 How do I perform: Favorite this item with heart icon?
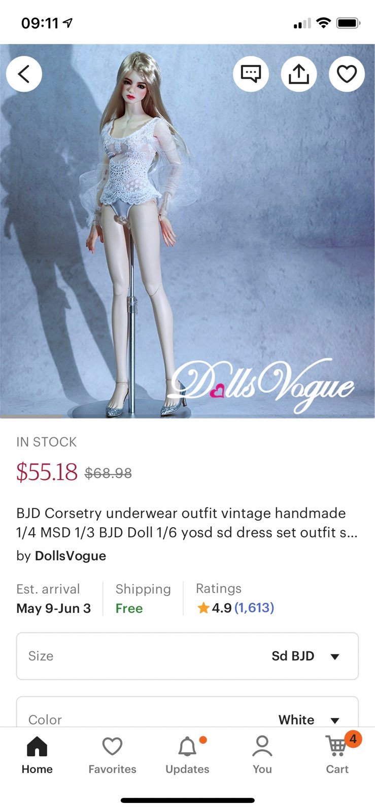347,74
